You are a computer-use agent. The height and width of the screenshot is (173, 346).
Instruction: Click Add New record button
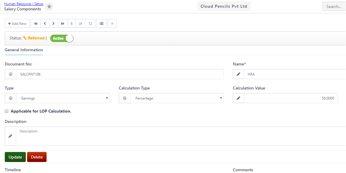click(17, 24)
